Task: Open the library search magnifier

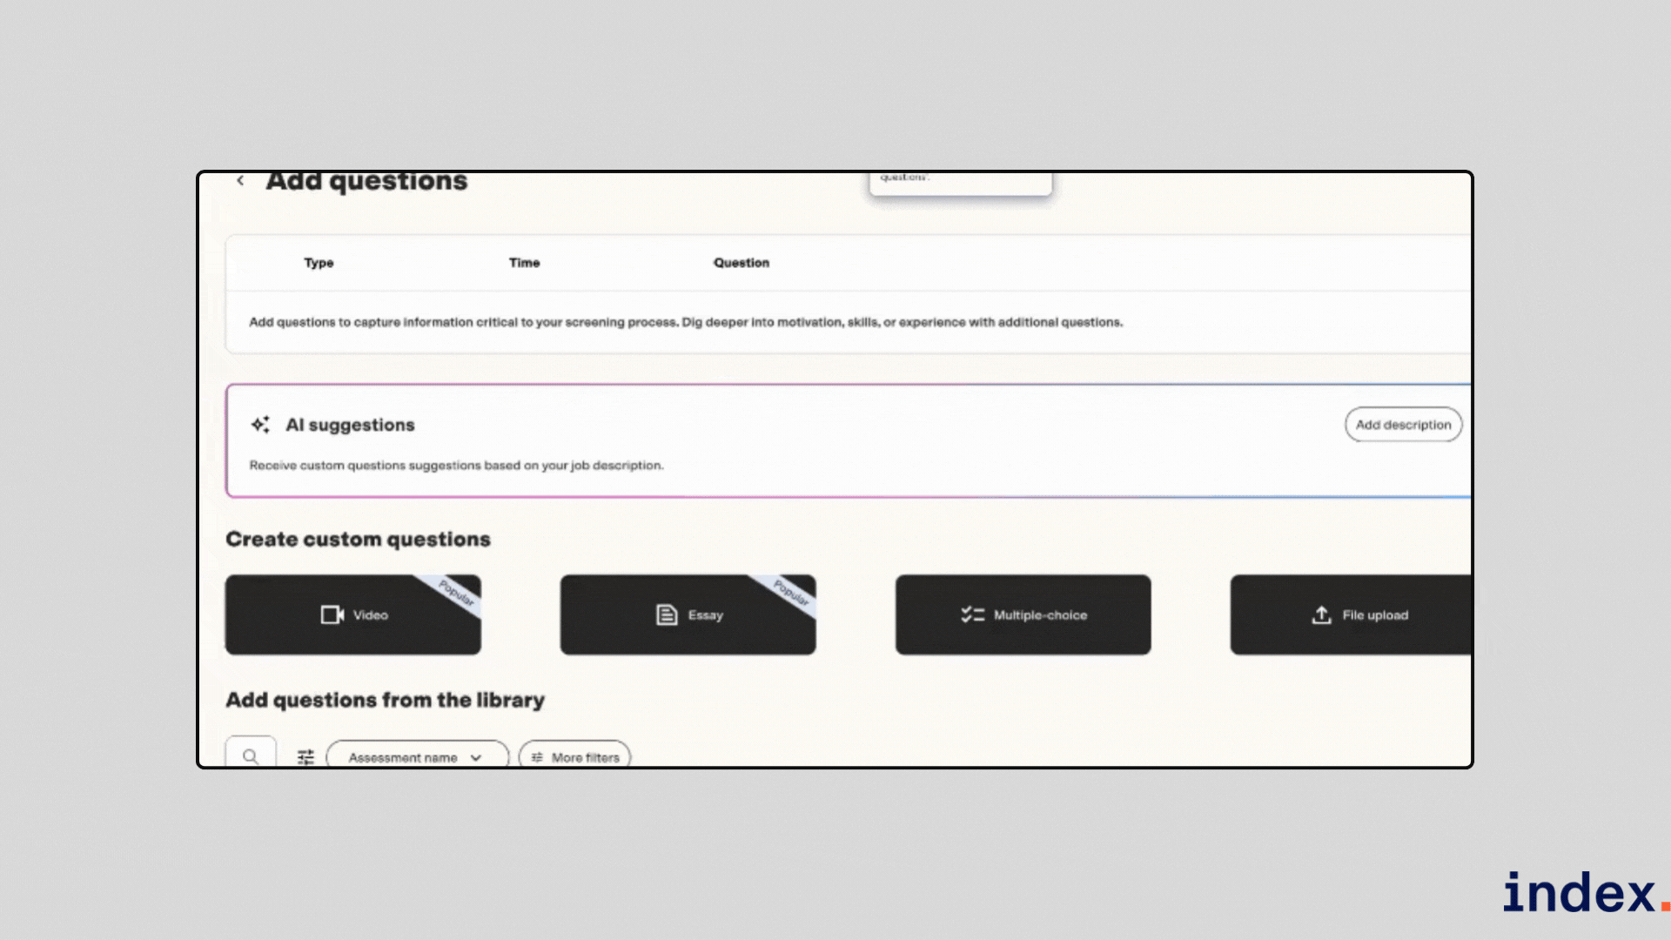Action: tap(251, 755)
